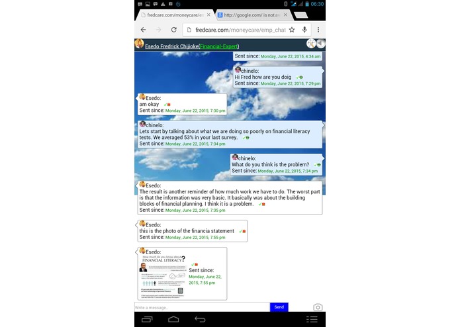Click the Financial-Expert link

pos(218,46)
